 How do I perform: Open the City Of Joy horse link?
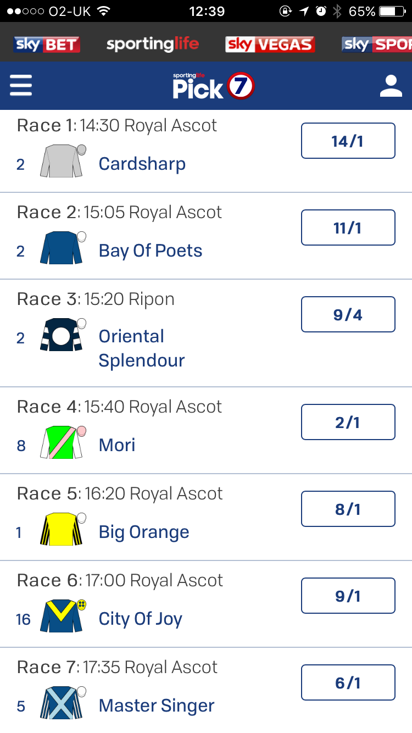point(141,619)
